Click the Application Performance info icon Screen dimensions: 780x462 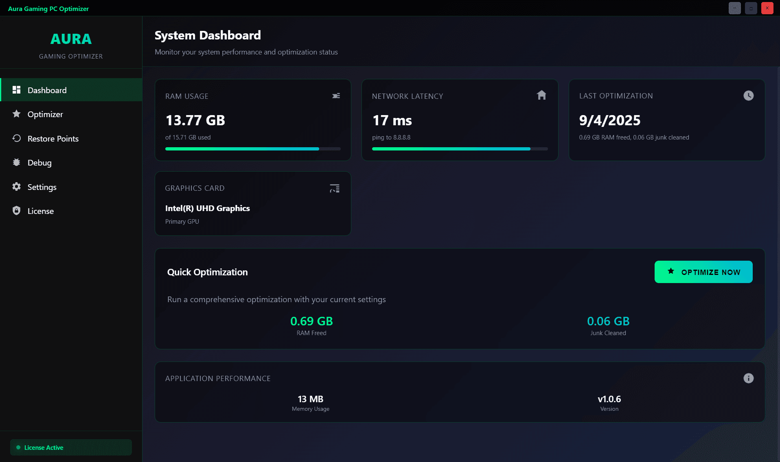pyautogui.click(x=748, y=378)
